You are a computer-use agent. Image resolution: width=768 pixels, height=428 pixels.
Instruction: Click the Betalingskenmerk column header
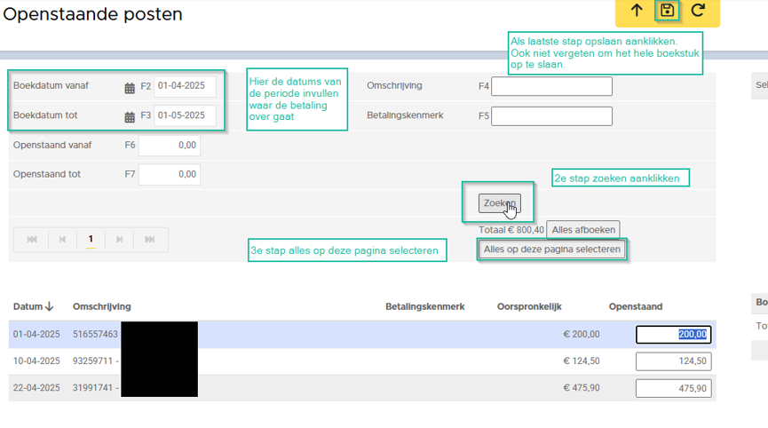424,306
